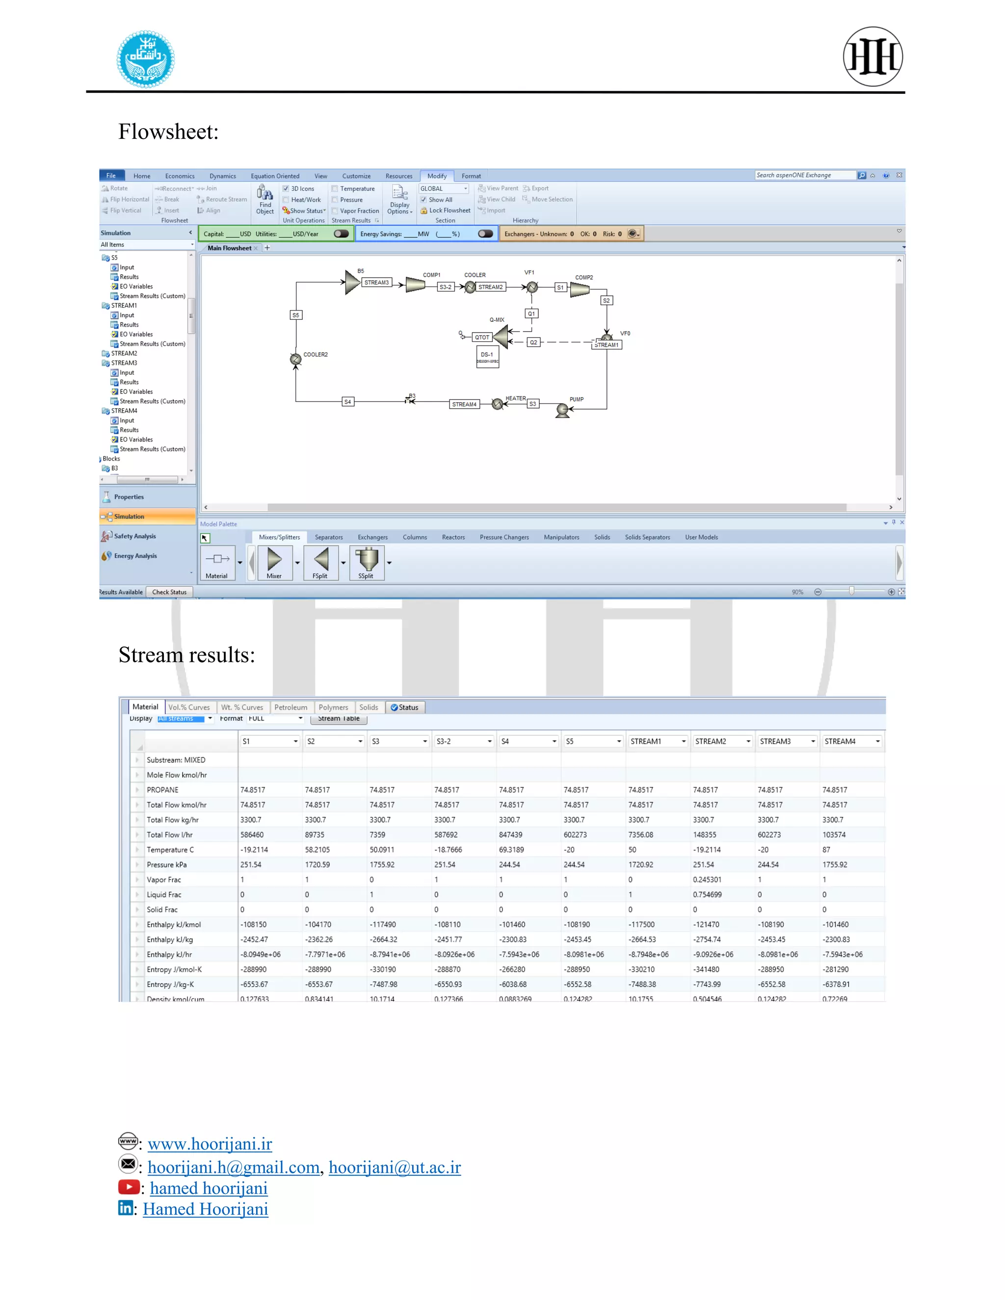This screenshot has width=1005, height=1300.
Task: Click the HEATER block on the flowsheet
Action: 497,404
